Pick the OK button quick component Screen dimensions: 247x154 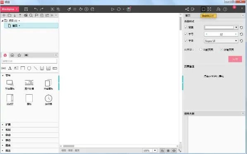point(3,68)
